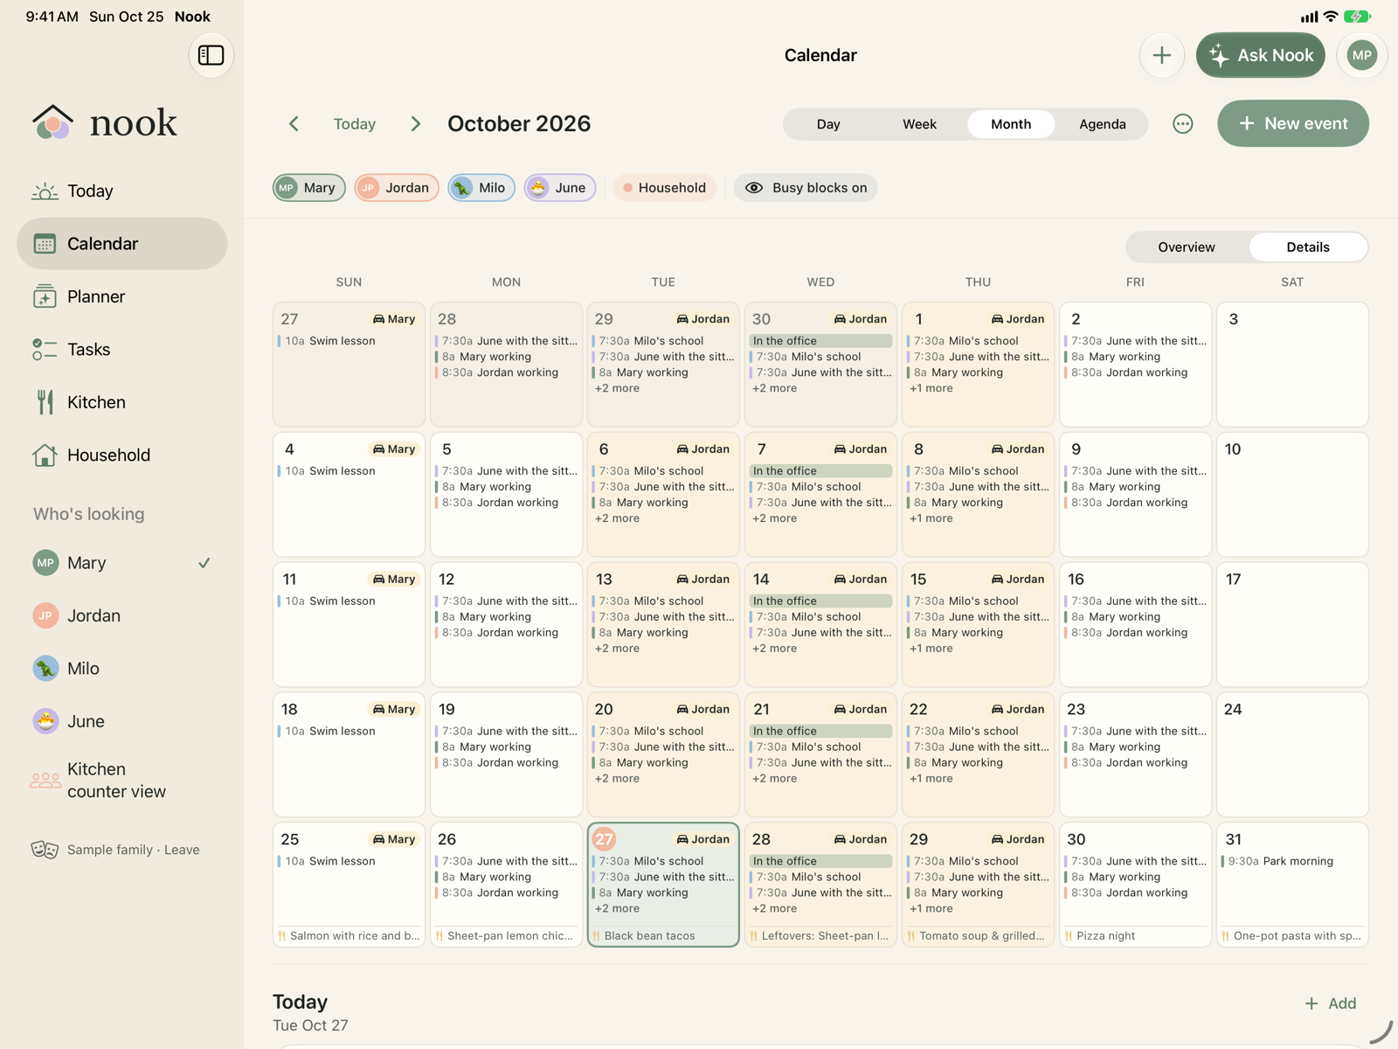Click the Sample family Leave link
1398x1049 pixels.
(115, 850)
